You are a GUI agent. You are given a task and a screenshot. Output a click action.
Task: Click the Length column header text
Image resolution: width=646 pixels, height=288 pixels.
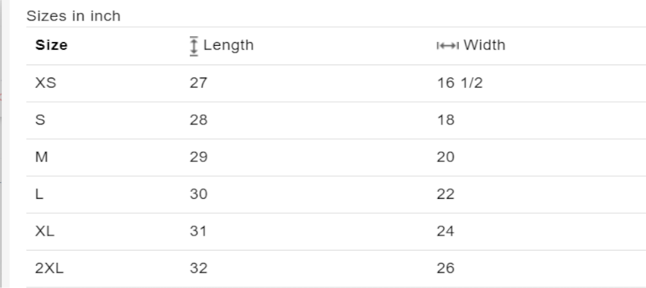click(x=228, y=45)
